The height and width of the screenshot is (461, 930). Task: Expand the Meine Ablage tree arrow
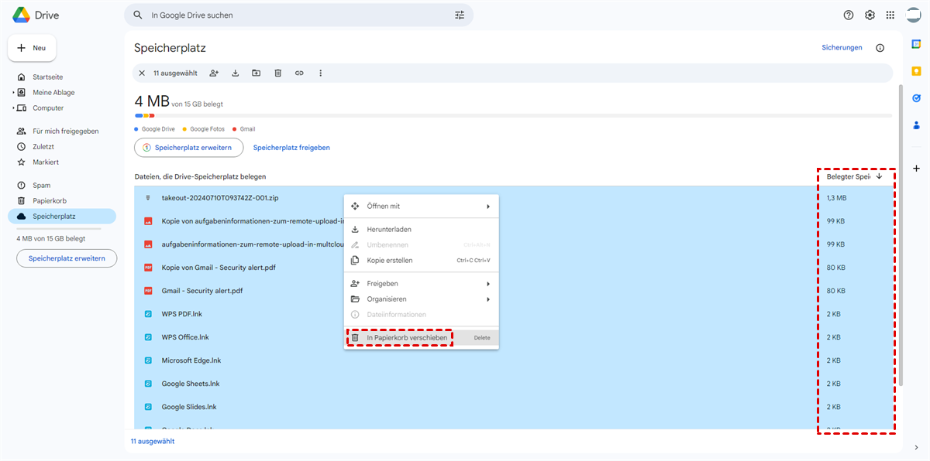click(x=13, y=93)
